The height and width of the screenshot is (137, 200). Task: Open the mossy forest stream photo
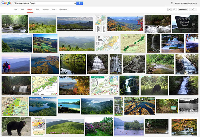pos(15,24)
